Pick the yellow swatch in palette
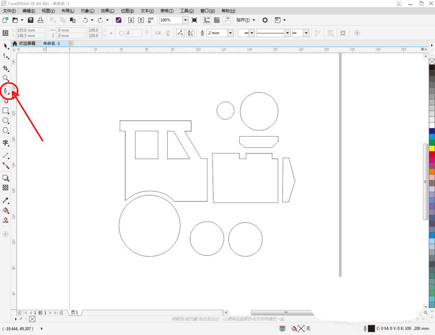Image resolution: width=435 pixels, height=335 pixels. pos(432,149)
